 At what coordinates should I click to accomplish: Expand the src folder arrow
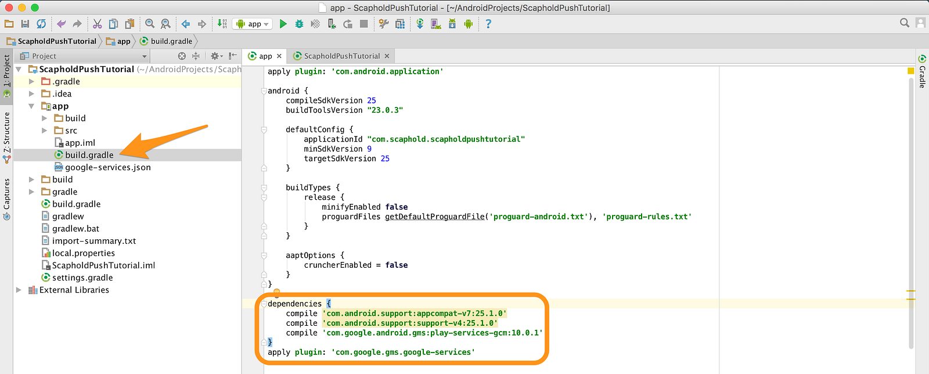coord(44,131)
